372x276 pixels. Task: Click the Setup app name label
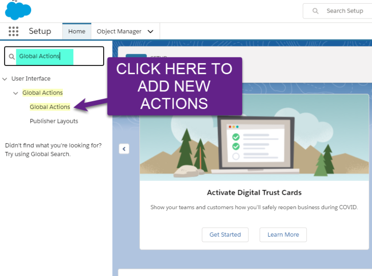pyautogui.click(x=40, y=31)
